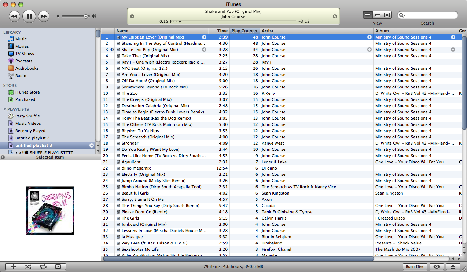
Task: Create a new playlist with plus button
Action: 13,267
